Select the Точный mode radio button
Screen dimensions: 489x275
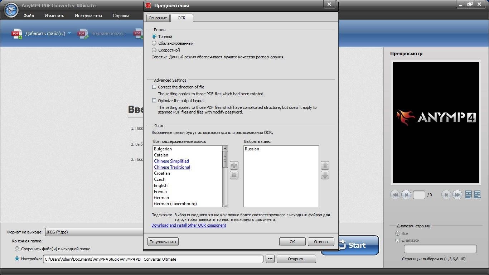(x=154, y=37)
